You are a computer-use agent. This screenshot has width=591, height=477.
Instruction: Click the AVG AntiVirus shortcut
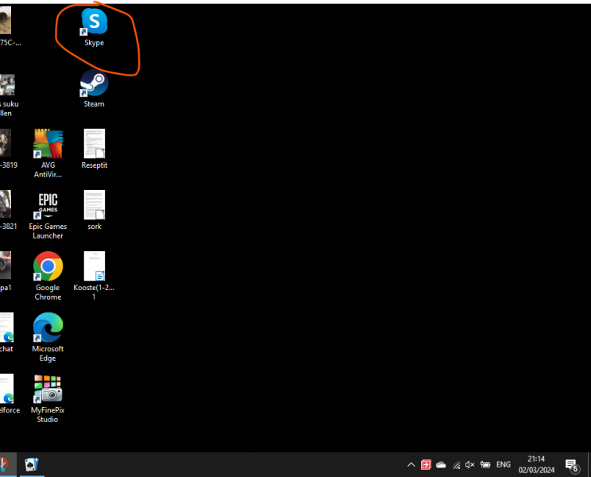click(x=48, y=145)
